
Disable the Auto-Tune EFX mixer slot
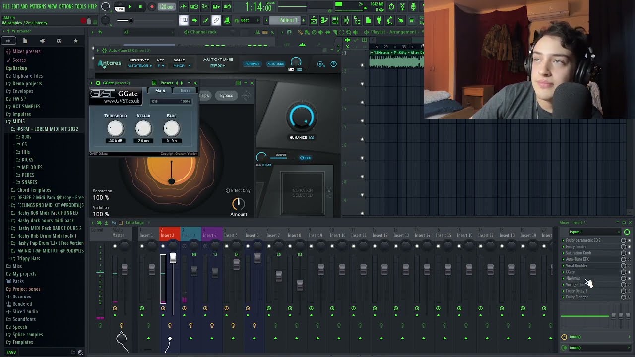coord(629,259)
